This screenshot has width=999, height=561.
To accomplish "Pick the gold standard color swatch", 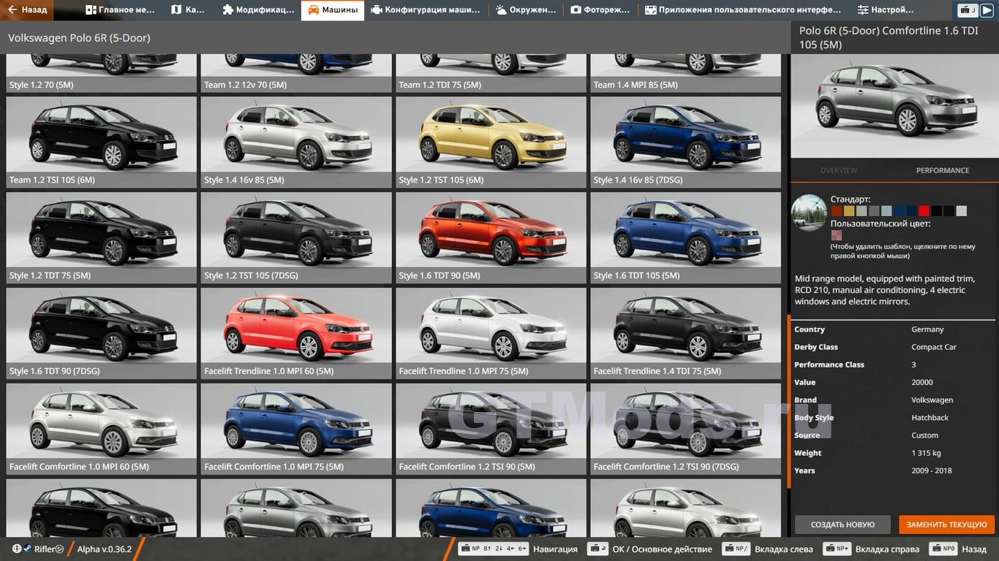I will click(849, 211).
